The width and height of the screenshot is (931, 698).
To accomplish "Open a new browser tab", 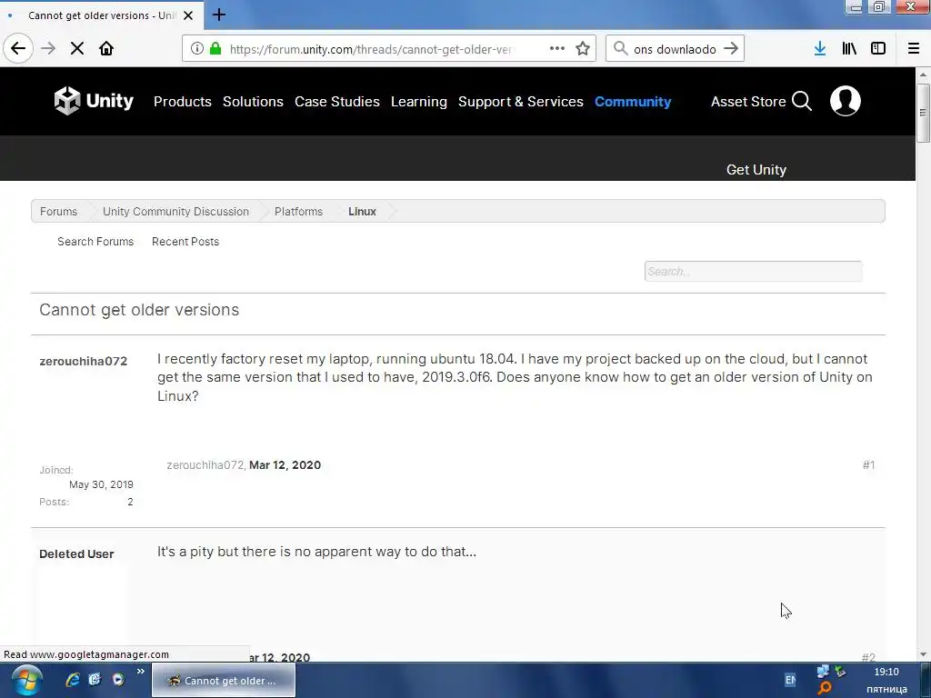I will point(218,15).
